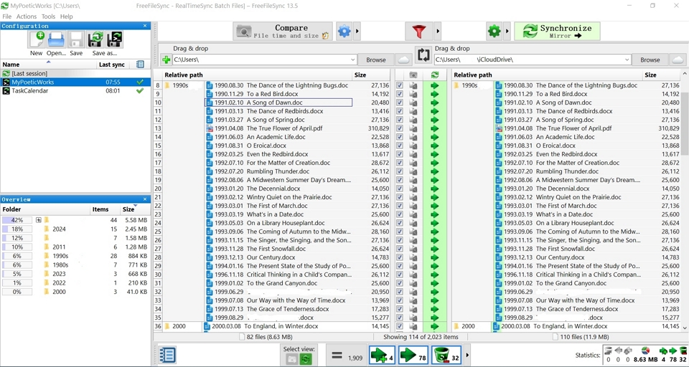Click the log column icon beside Last sync

[x=140, y=65]
